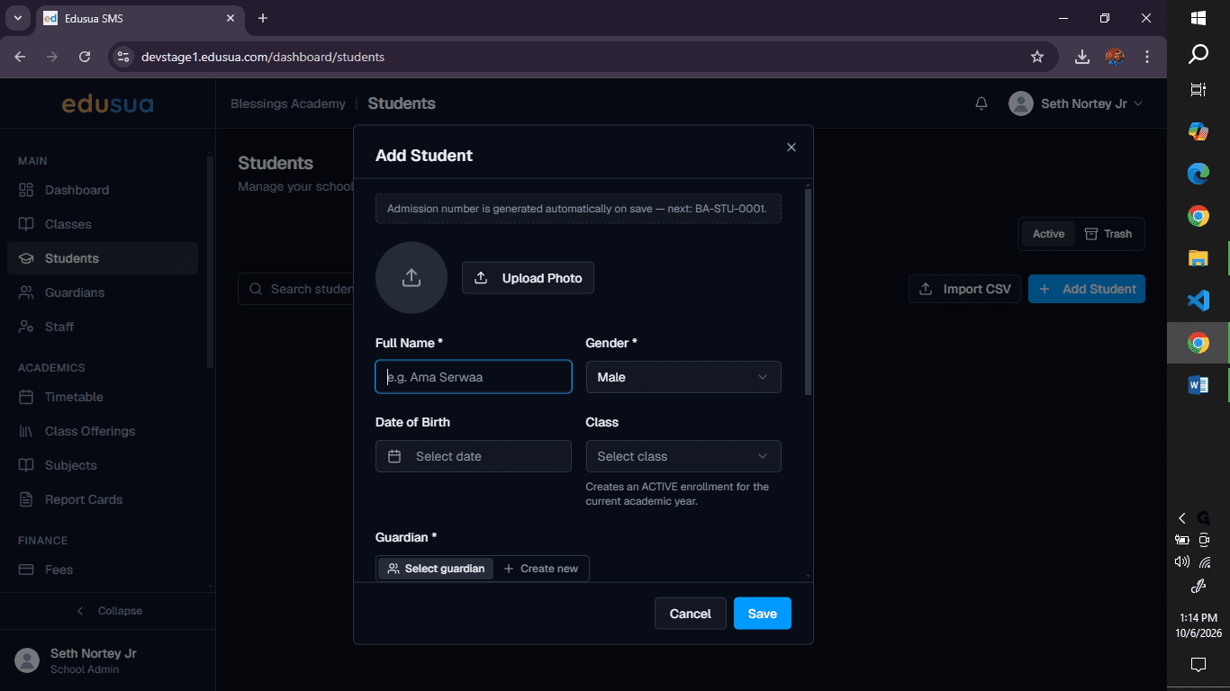
Task: Switch to the Active students tab
Action: tap(1048, 234)
